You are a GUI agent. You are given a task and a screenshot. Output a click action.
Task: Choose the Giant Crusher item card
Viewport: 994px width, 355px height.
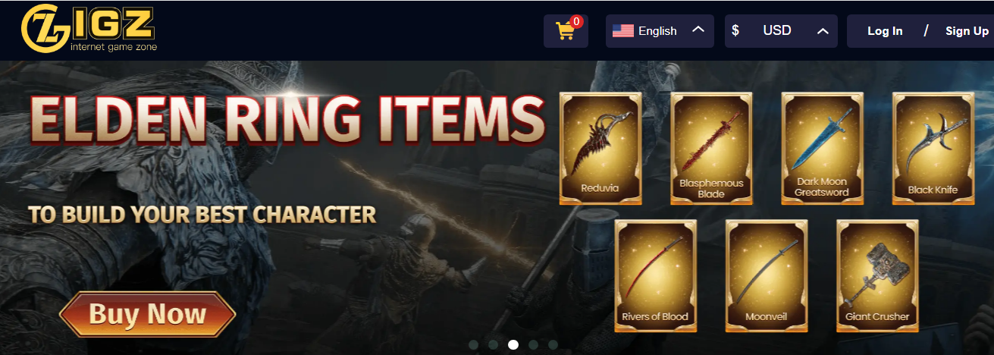point(877,275)
